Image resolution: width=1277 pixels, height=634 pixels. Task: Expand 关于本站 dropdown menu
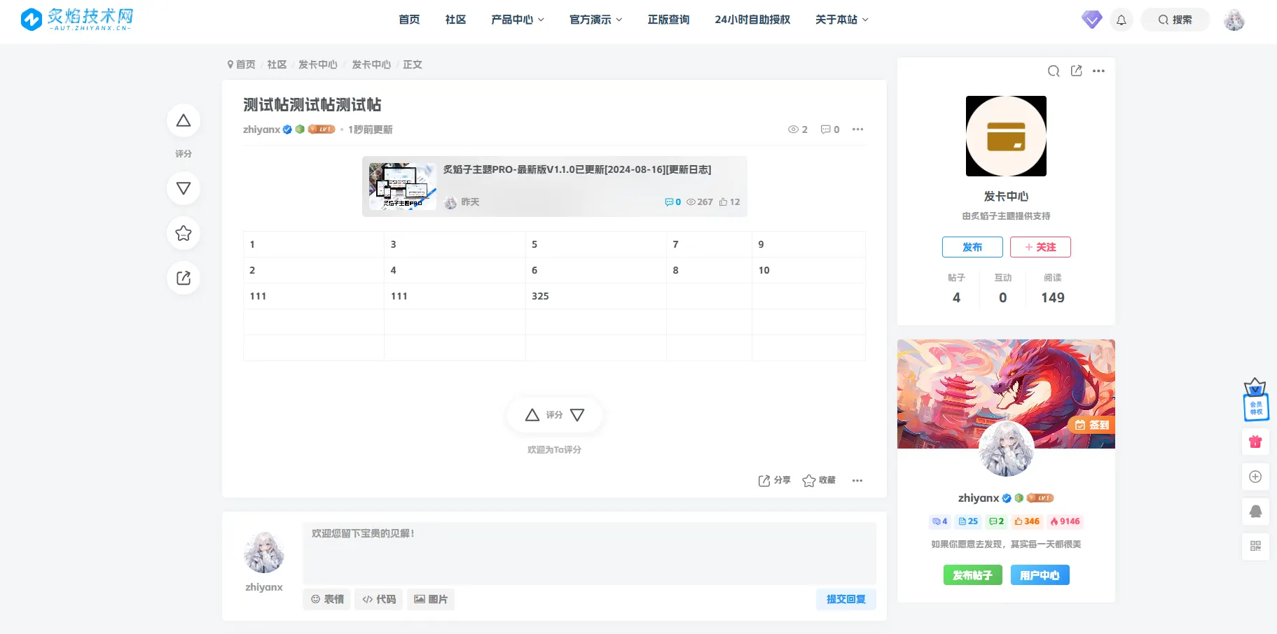pyautogui.click(x=842, y=20)
